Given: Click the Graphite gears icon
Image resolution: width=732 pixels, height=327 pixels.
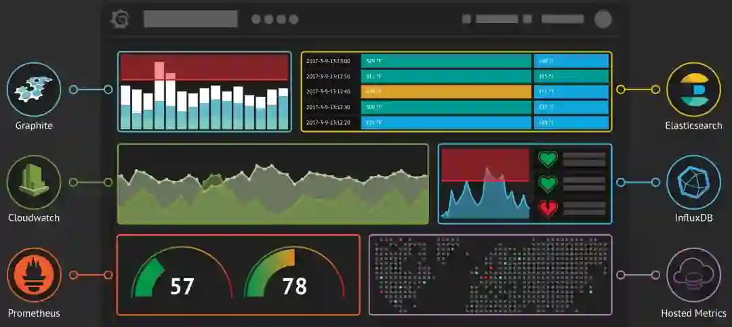Looking at the screenshot, I should coord(34,89).
